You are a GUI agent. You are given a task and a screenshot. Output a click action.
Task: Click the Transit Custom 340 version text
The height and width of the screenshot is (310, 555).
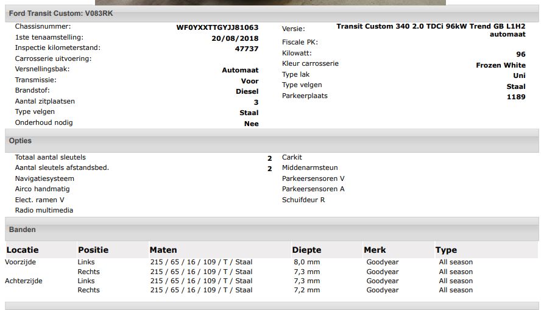430,27
